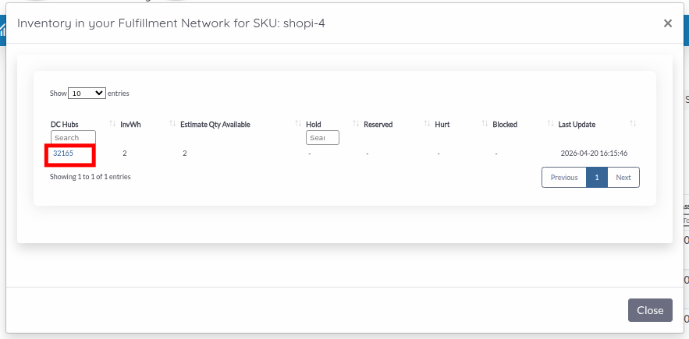Sort by Last Update column arrows

633,124
